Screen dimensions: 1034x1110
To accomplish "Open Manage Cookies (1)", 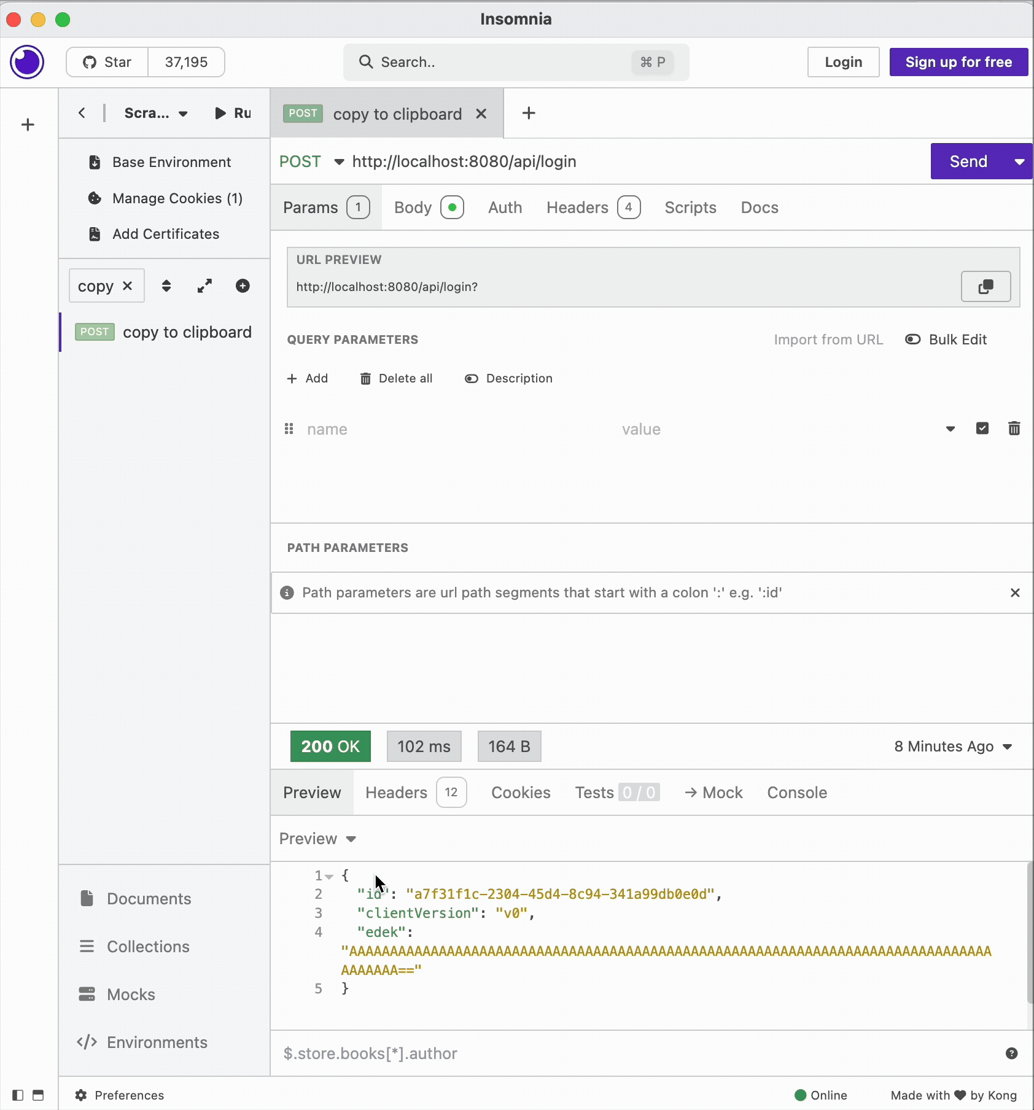I will (165, 198).
